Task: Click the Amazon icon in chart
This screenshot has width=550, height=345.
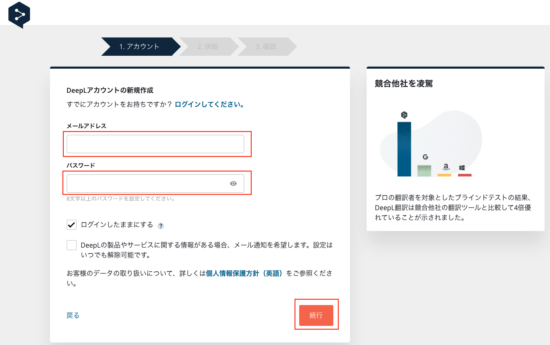Action: pos(445,167)
